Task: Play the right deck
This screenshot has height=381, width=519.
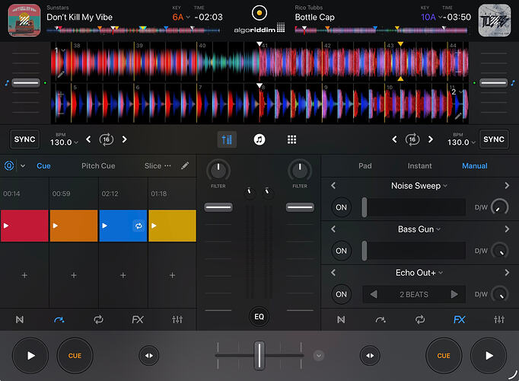Action: point(489,356)
